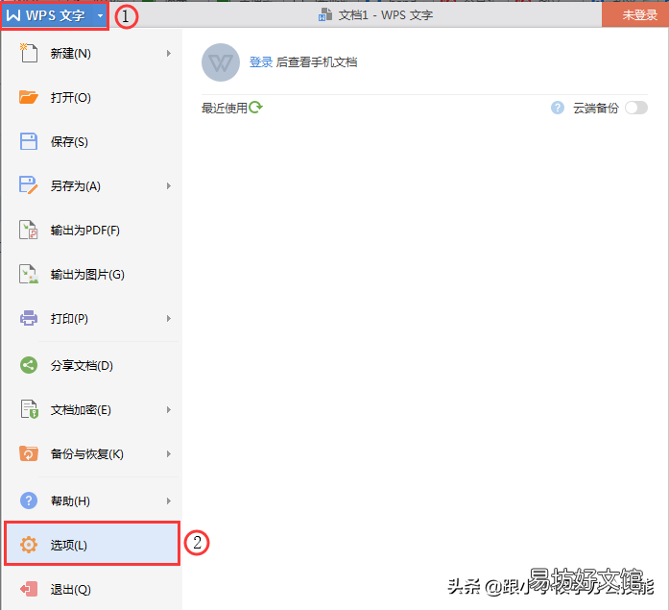Screen dimensions: 669x610
Task: Click the 未登录 account button
Action: (635, 15)
